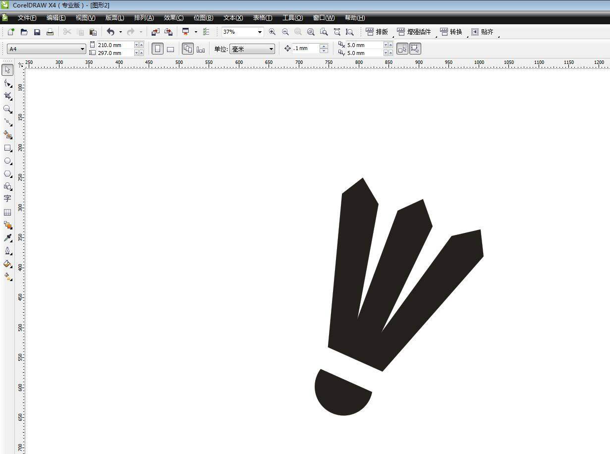The image size is (610, 454).
Task: Save the document with floppy icon
Action: 37,32
